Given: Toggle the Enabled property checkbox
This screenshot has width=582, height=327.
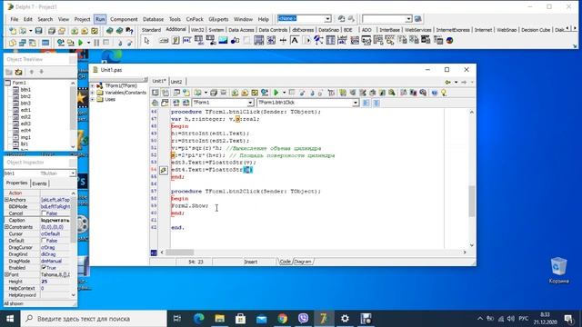Looking at the screenshot, I should pyautogui.click(x=44, y=267).
